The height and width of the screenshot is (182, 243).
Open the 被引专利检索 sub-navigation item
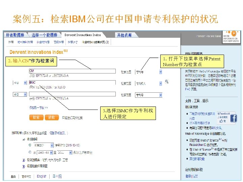(25, 42)
